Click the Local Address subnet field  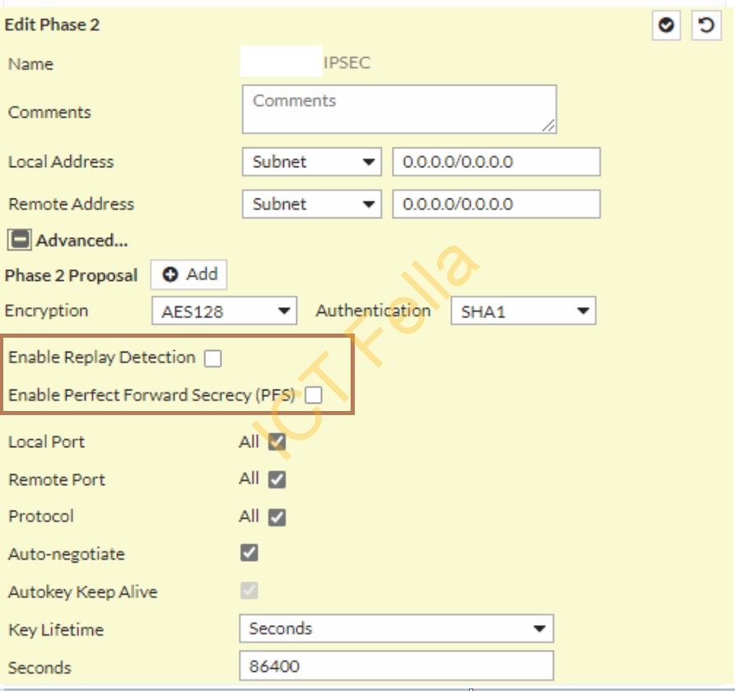pyautogui.click(x=495, y=162)
